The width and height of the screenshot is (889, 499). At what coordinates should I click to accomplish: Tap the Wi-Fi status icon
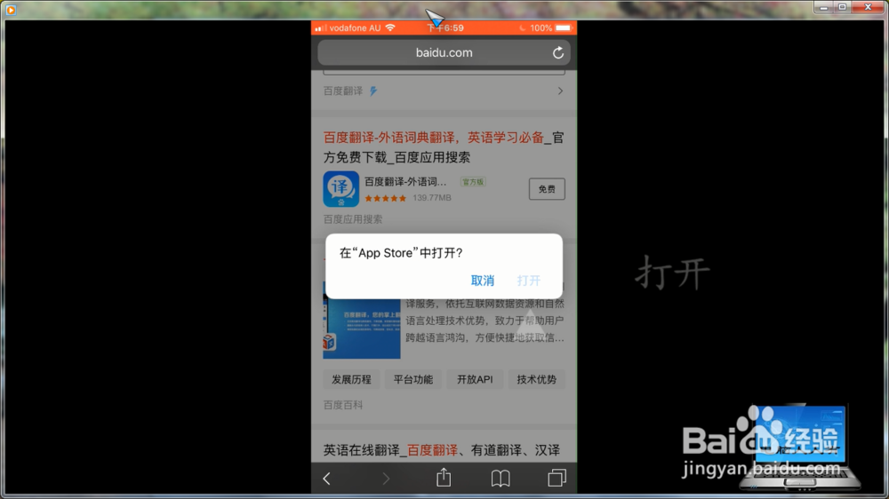click(x=390, y=28)
